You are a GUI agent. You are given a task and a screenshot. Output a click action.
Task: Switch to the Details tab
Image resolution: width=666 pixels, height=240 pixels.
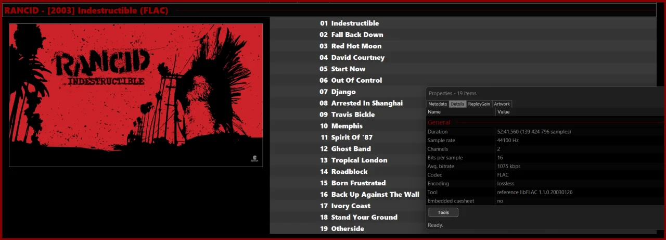(457, 104)
